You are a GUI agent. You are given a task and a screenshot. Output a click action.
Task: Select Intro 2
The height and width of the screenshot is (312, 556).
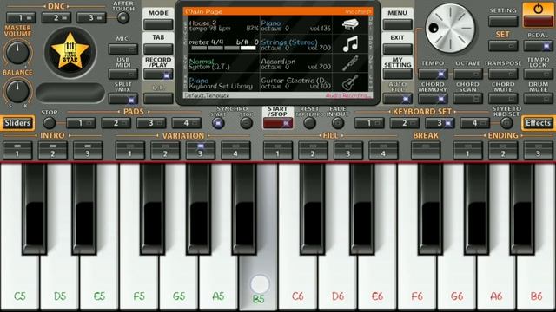coord(52,150)
